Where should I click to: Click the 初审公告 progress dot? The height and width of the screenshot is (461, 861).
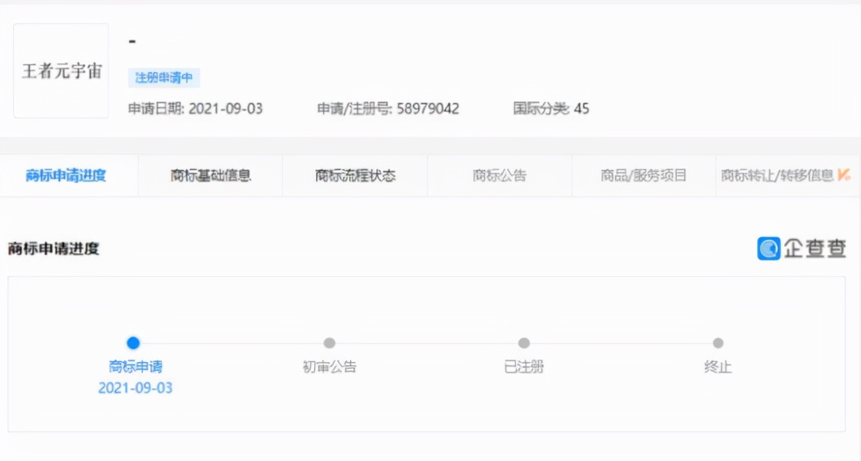click(x=329, y=343)
